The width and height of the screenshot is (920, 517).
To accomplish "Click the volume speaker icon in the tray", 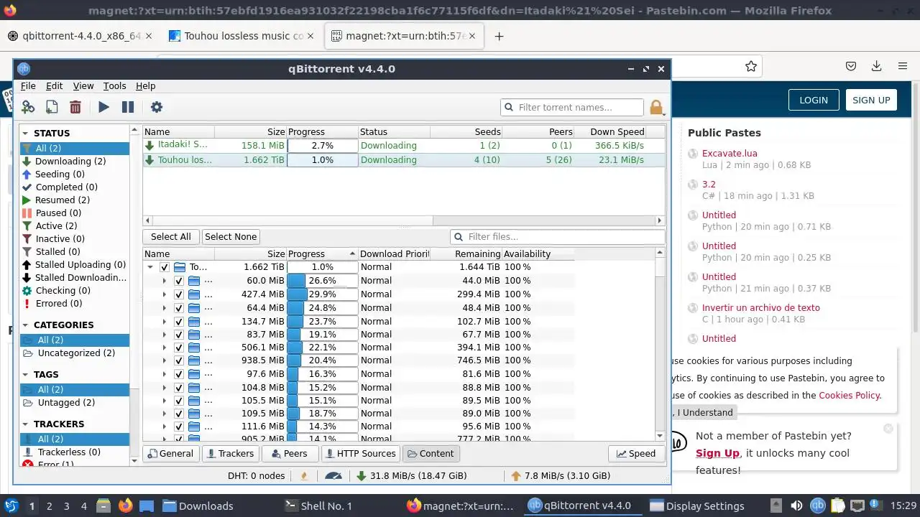I will (796, 506).
